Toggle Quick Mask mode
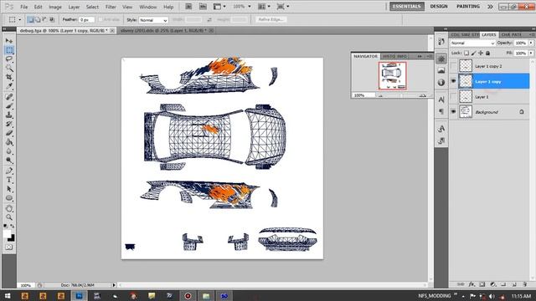 (9, 247)
